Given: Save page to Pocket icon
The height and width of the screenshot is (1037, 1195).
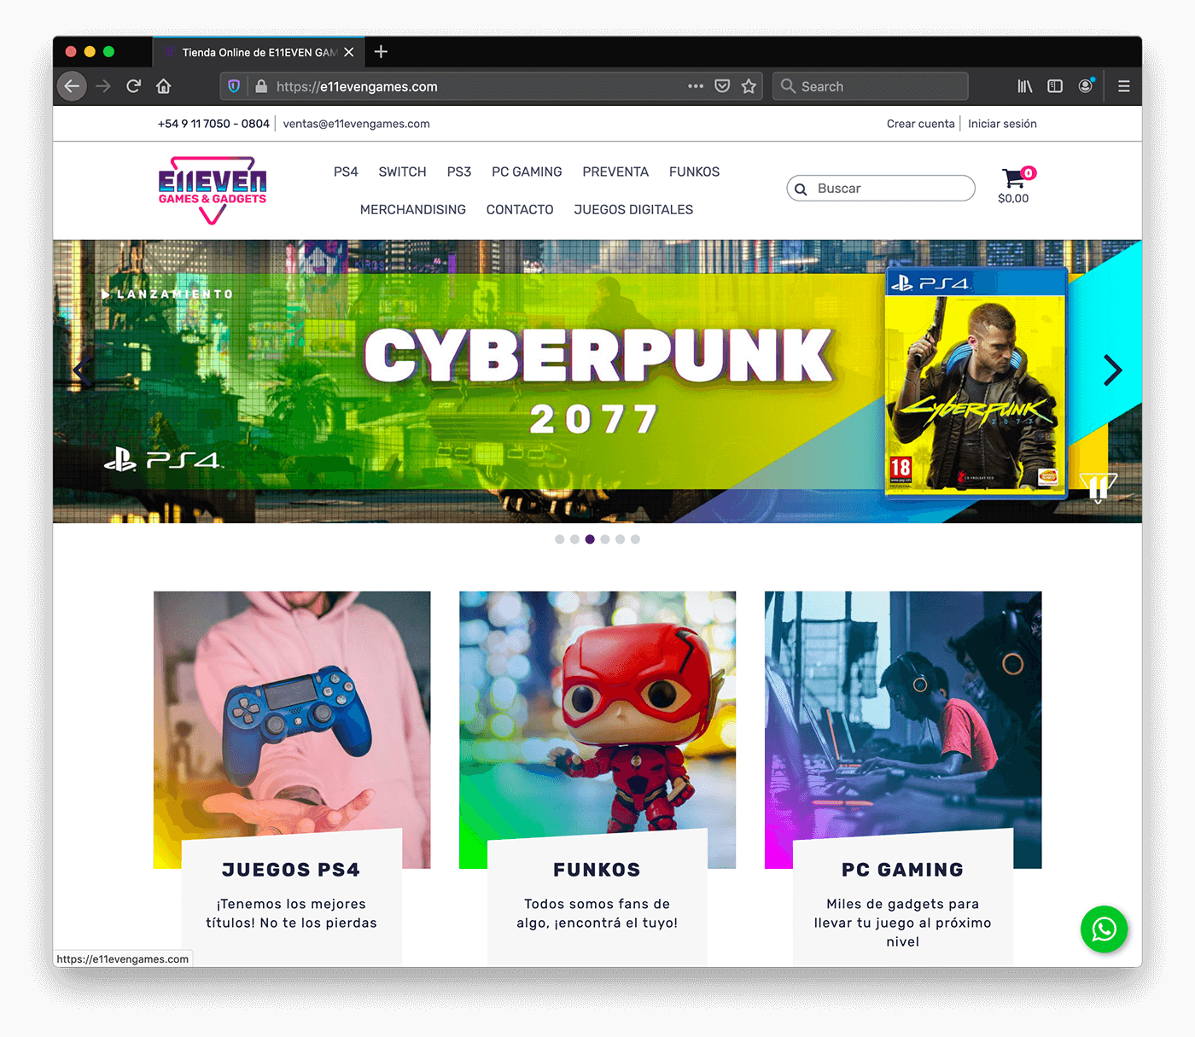Looking at the screenshot, I should 722,86.
